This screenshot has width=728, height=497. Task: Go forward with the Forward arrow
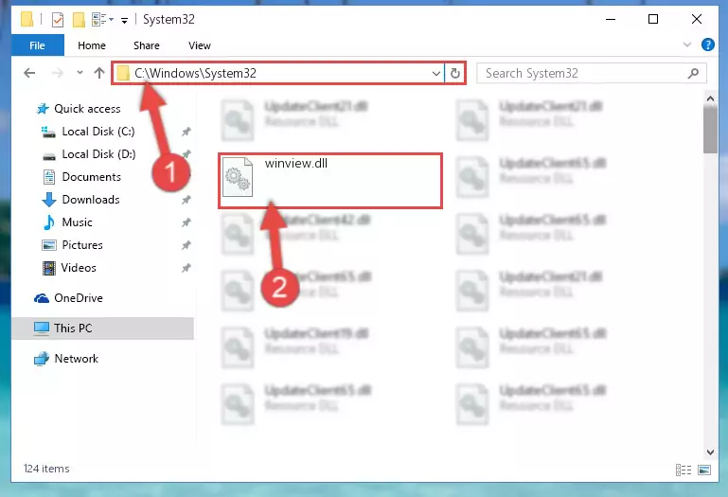tap(58, 73)
